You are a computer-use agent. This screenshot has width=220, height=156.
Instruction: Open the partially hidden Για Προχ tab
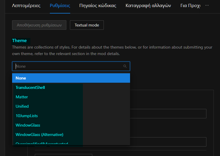(190, 6)
